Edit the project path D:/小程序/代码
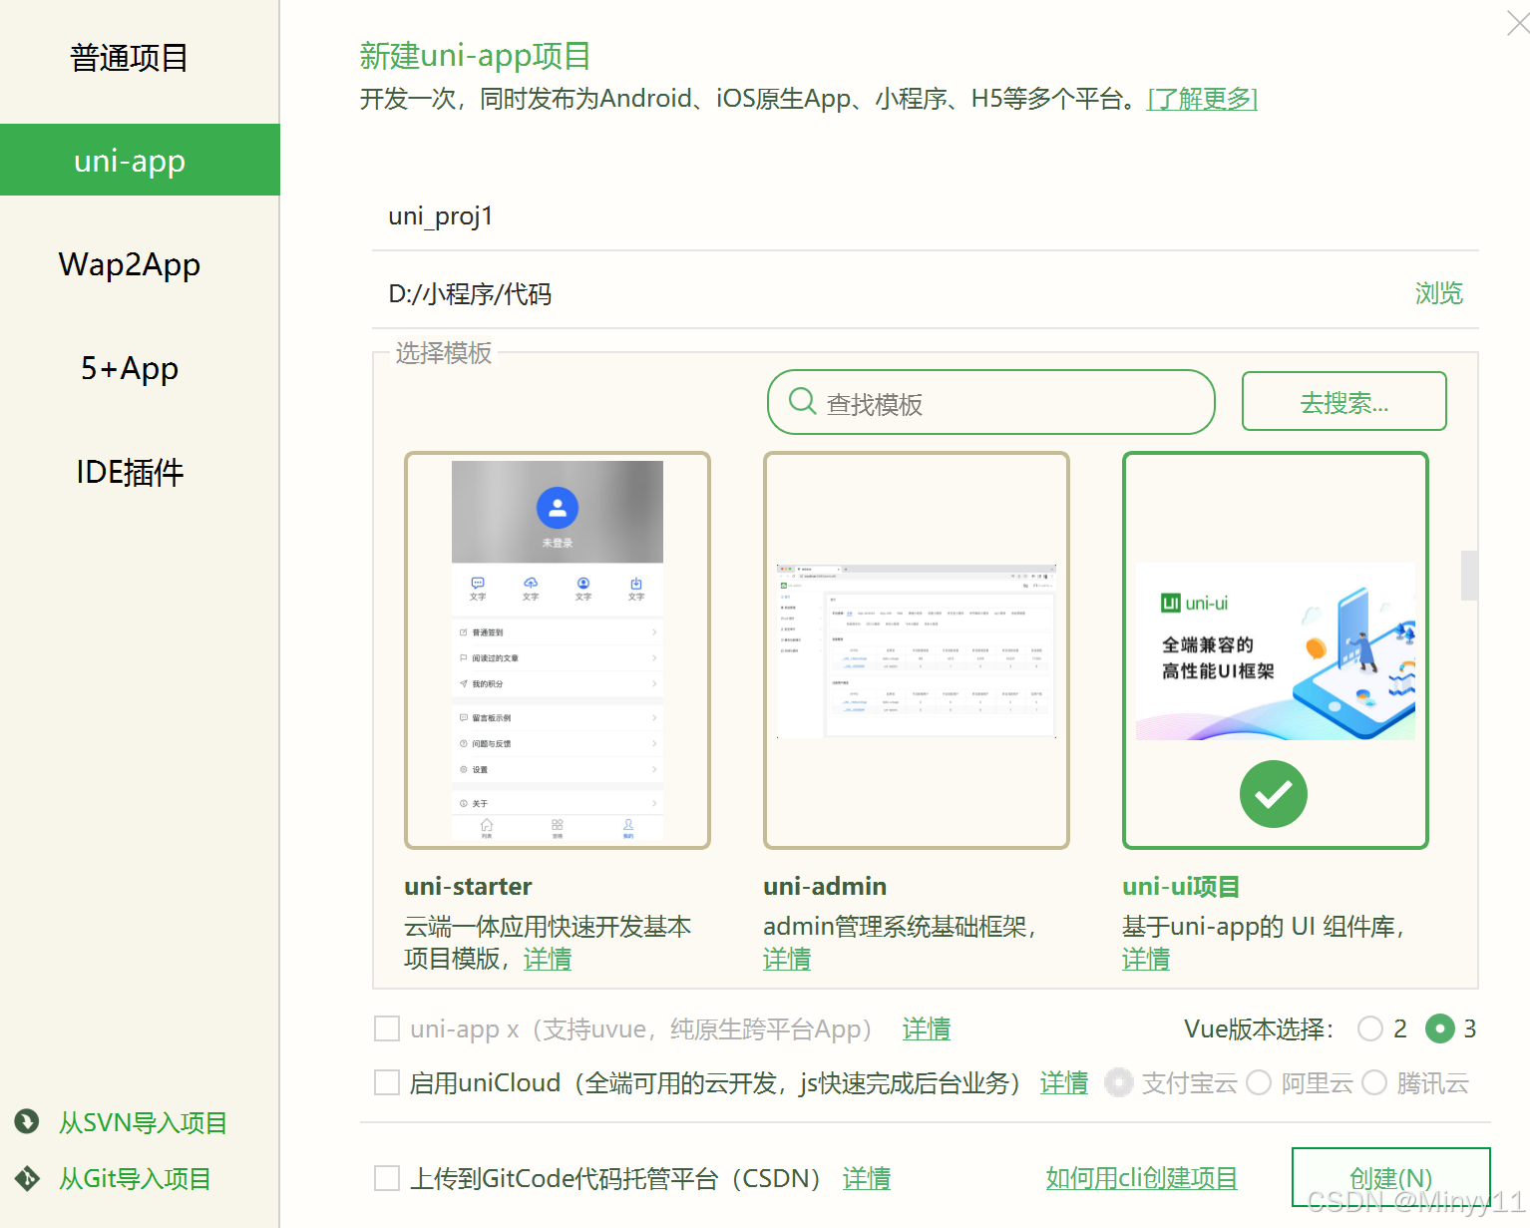The image size is (1530, 1228). (x=888, y=293)
